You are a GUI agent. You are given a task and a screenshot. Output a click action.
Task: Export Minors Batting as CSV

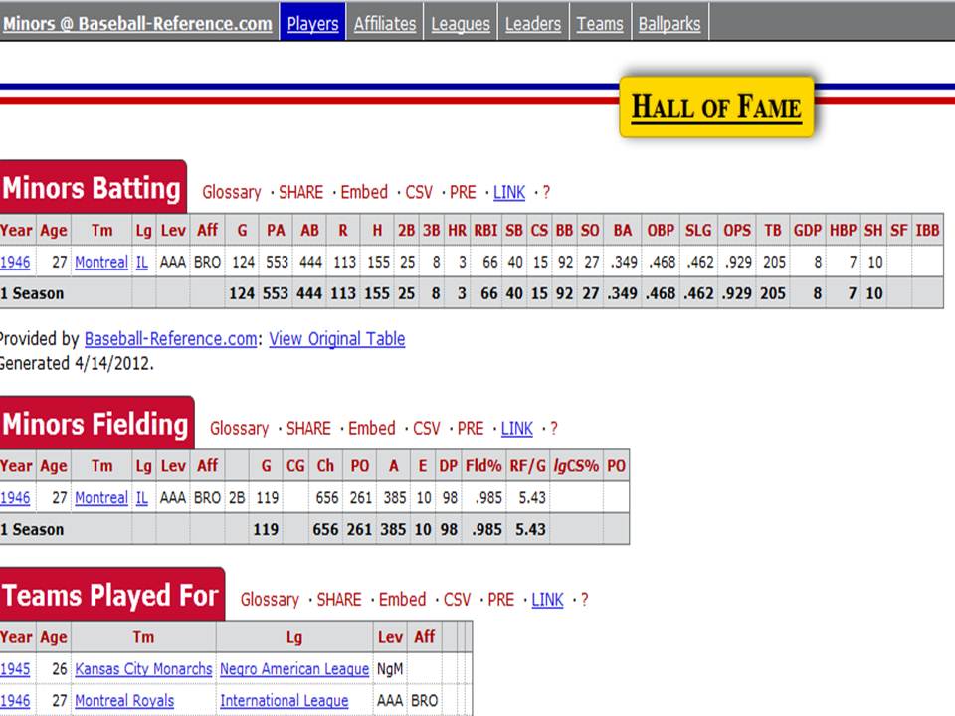click(x=419, y=192)
